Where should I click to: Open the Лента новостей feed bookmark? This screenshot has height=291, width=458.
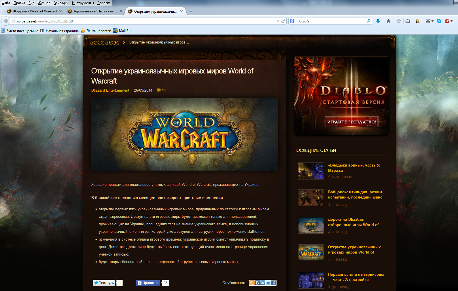(x=96, y=31)
